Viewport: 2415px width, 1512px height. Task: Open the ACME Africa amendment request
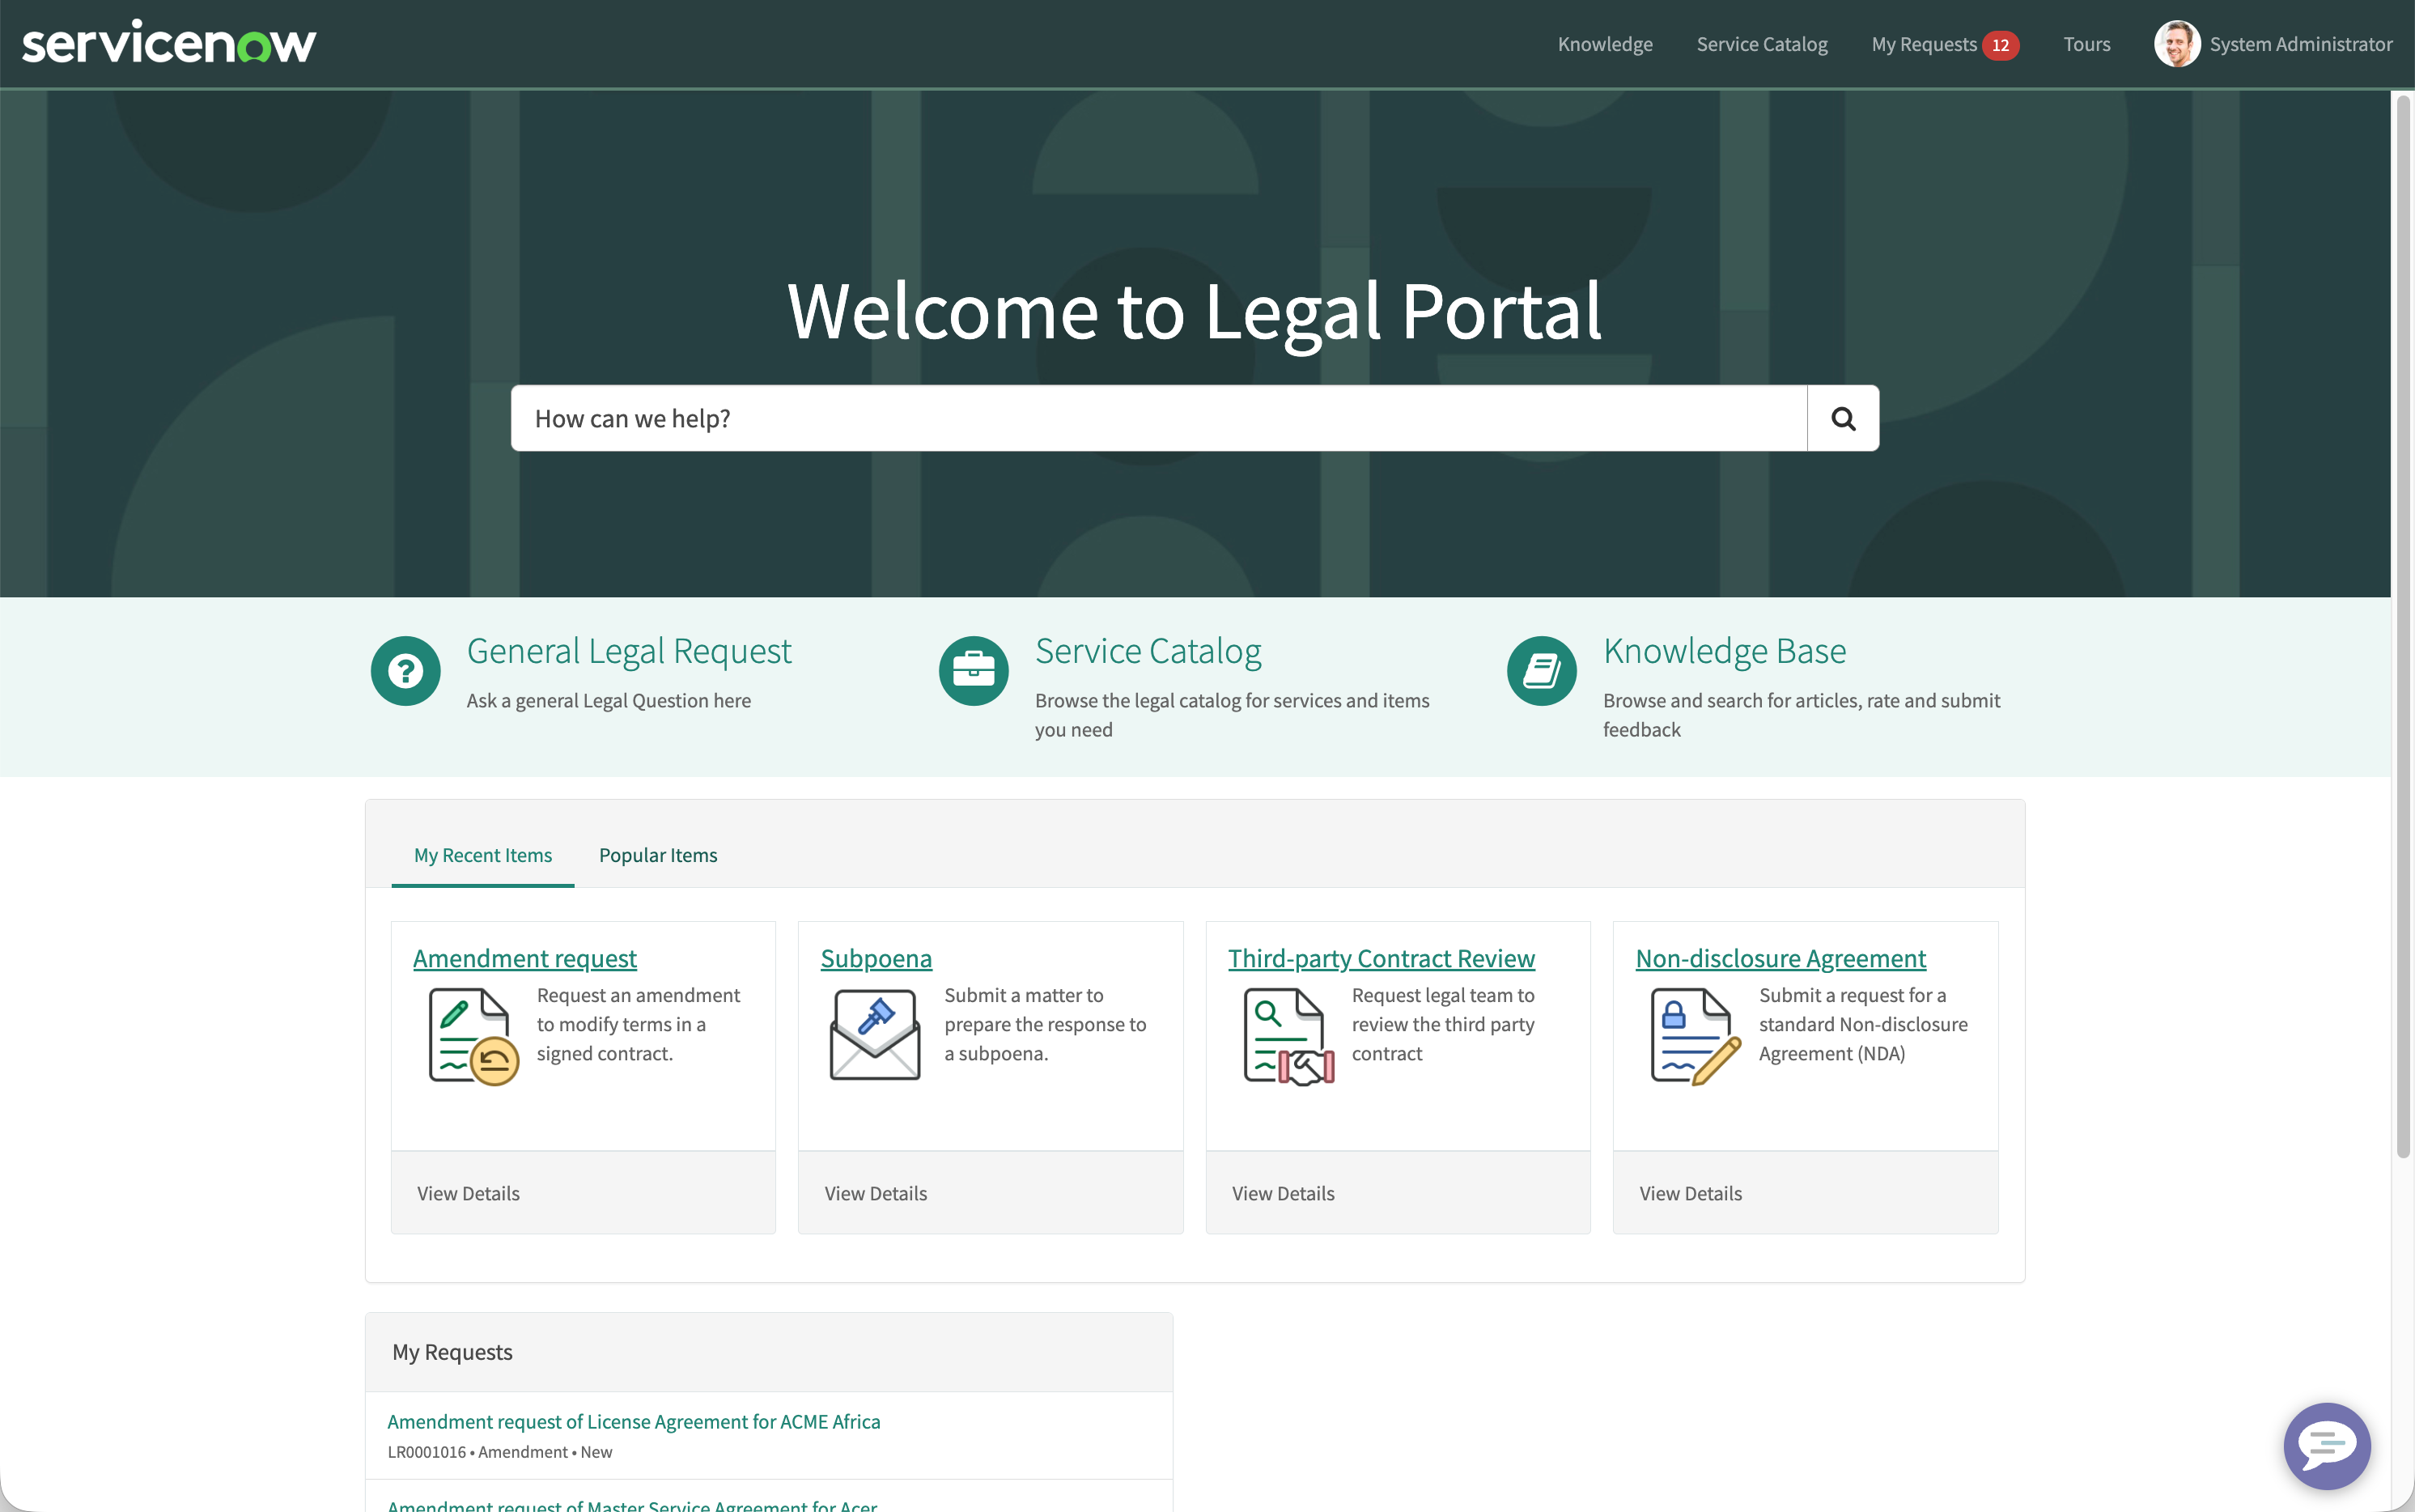point(634,1421)
